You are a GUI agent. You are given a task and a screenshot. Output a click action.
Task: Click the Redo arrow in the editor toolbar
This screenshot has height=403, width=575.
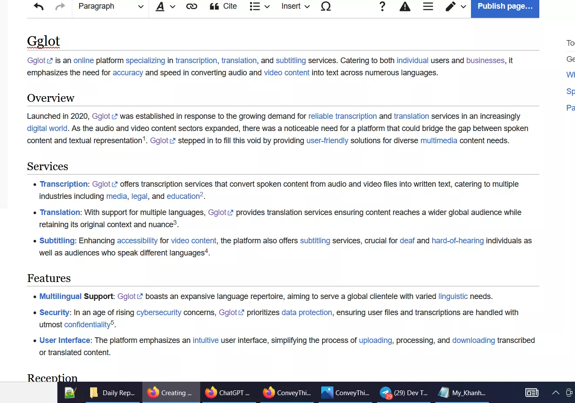click(x=60, y=7)
